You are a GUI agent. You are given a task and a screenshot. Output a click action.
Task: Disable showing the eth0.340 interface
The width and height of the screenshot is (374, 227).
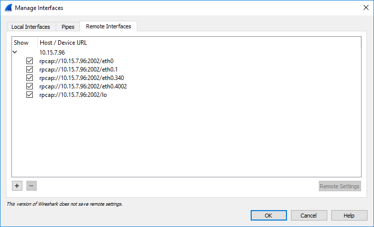pyautogui.click(x=29, y=78)
